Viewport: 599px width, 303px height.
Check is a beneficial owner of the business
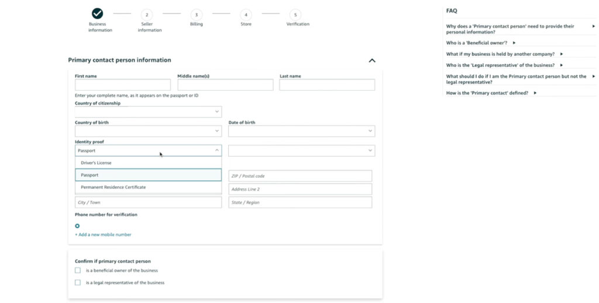coord(78,270)
